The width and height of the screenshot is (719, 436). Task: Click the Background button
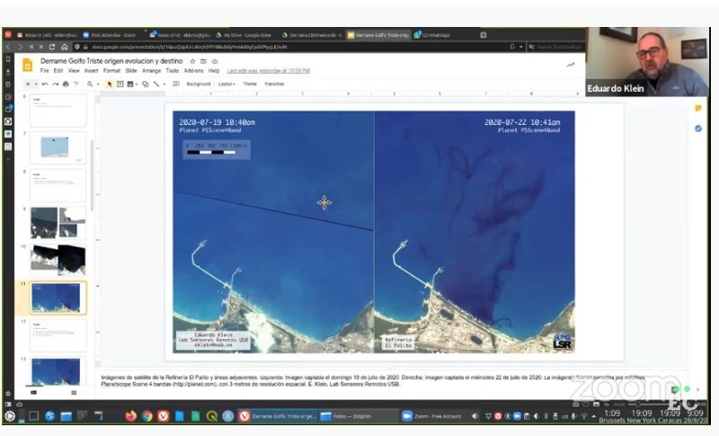point(198,84)
